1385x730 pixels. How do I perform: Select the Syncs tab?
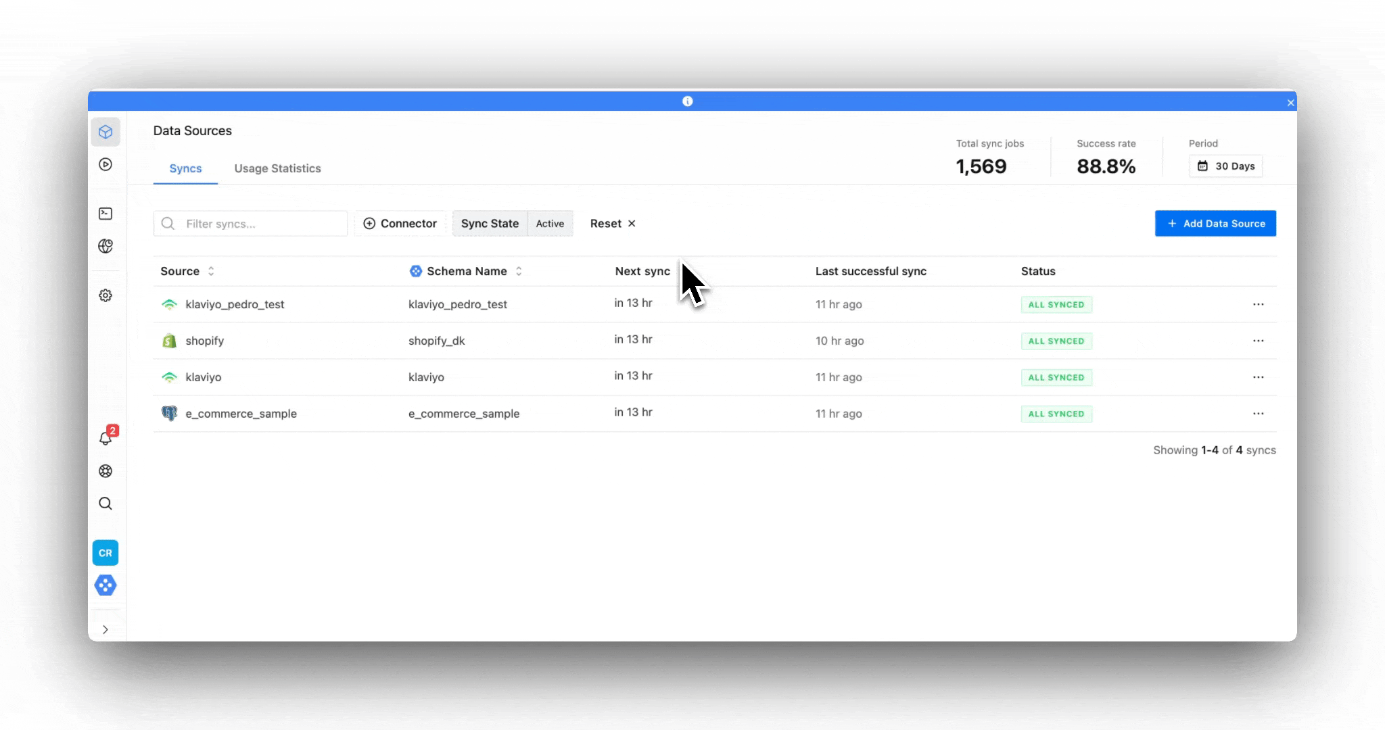pos(185,168)
